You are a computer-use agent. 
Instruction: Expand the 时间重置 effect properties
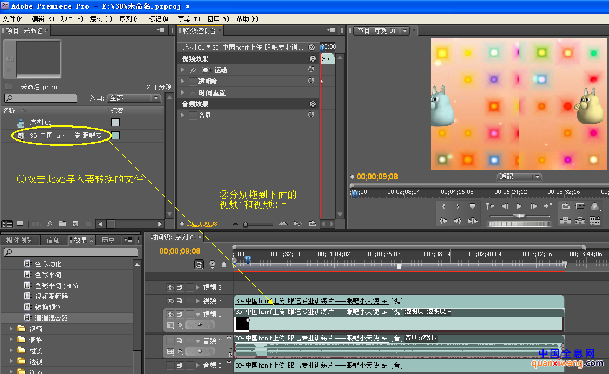183,92
